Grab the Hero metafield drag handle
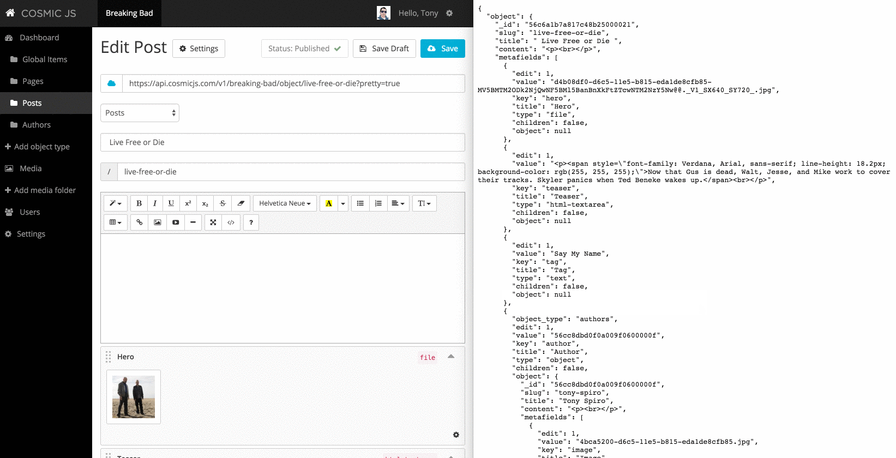The image size is (896, 458). pos(108,357)
